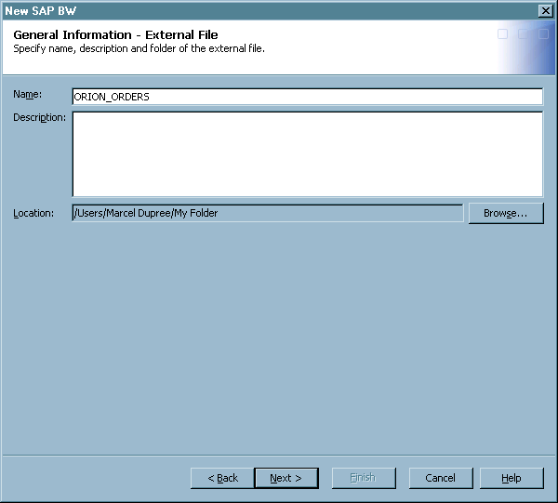This screenshot has height=503, width=558.
Task: Close the dialog using the X button
Action: tap(545, 10)
